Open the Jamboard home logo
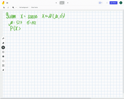The image size is (124, 99). click(x=3, y=3)
